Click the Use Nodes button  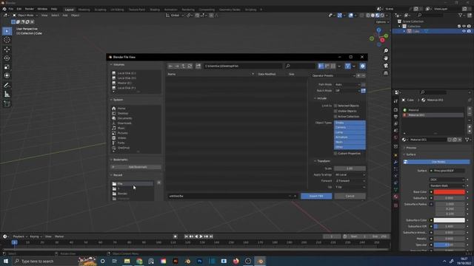[x=436, y=162]
